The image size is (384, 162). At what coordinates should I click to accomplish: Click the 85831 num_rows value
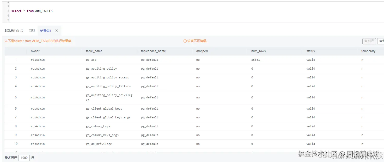tap(255, 60)
